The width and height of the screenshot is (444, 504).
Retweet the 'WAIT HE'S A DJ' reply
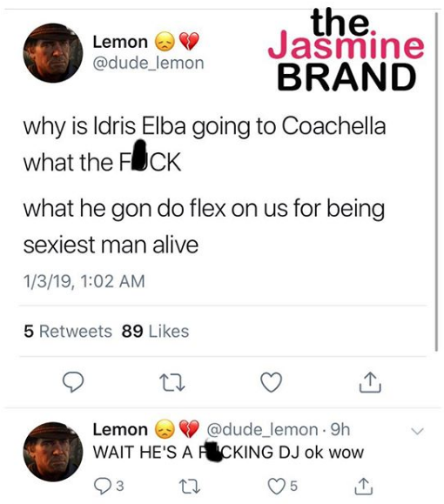(189, 486)
